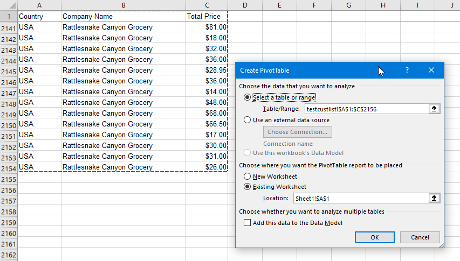
Task: Select column D header
Action: pos(245,5)
